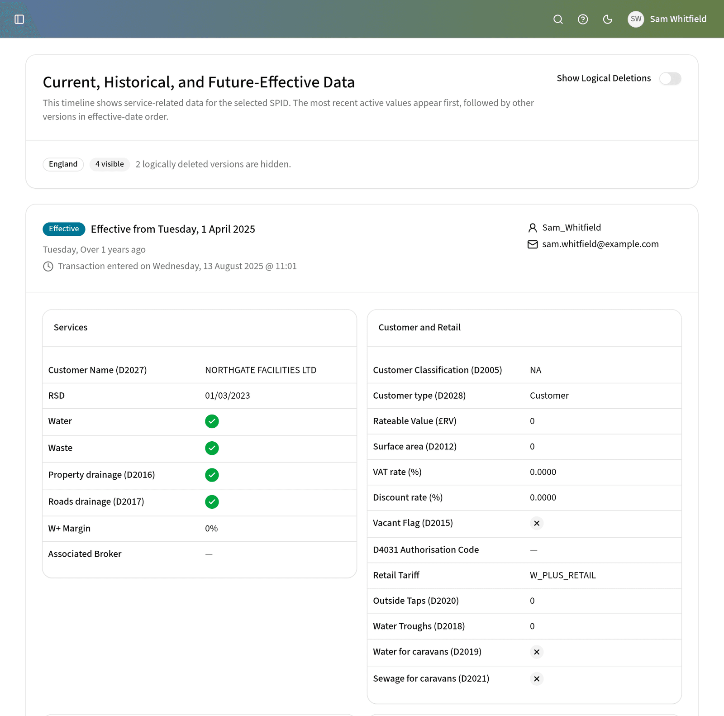Select the RSD value 01/03/2023
The image size is (724, 716).
point(228,396)
